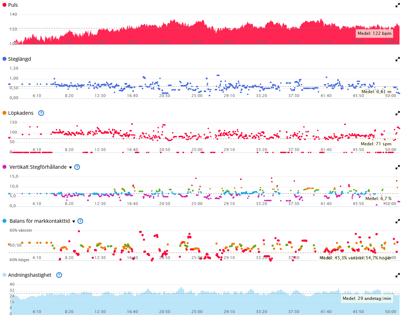Click the blue legend dot beside Steglängd
Screen dimensions: 407x318
[4, 59]
